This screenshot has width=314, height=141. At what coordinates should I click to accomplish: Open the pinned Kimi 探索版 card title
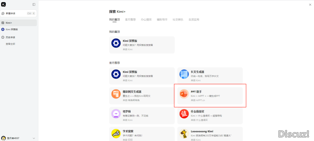point(130,41)
